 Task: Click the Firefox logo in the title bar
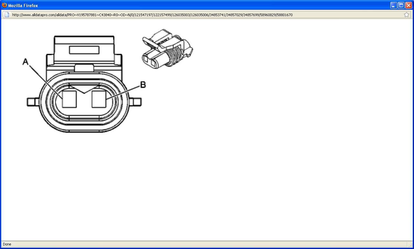tap(5, 5)
